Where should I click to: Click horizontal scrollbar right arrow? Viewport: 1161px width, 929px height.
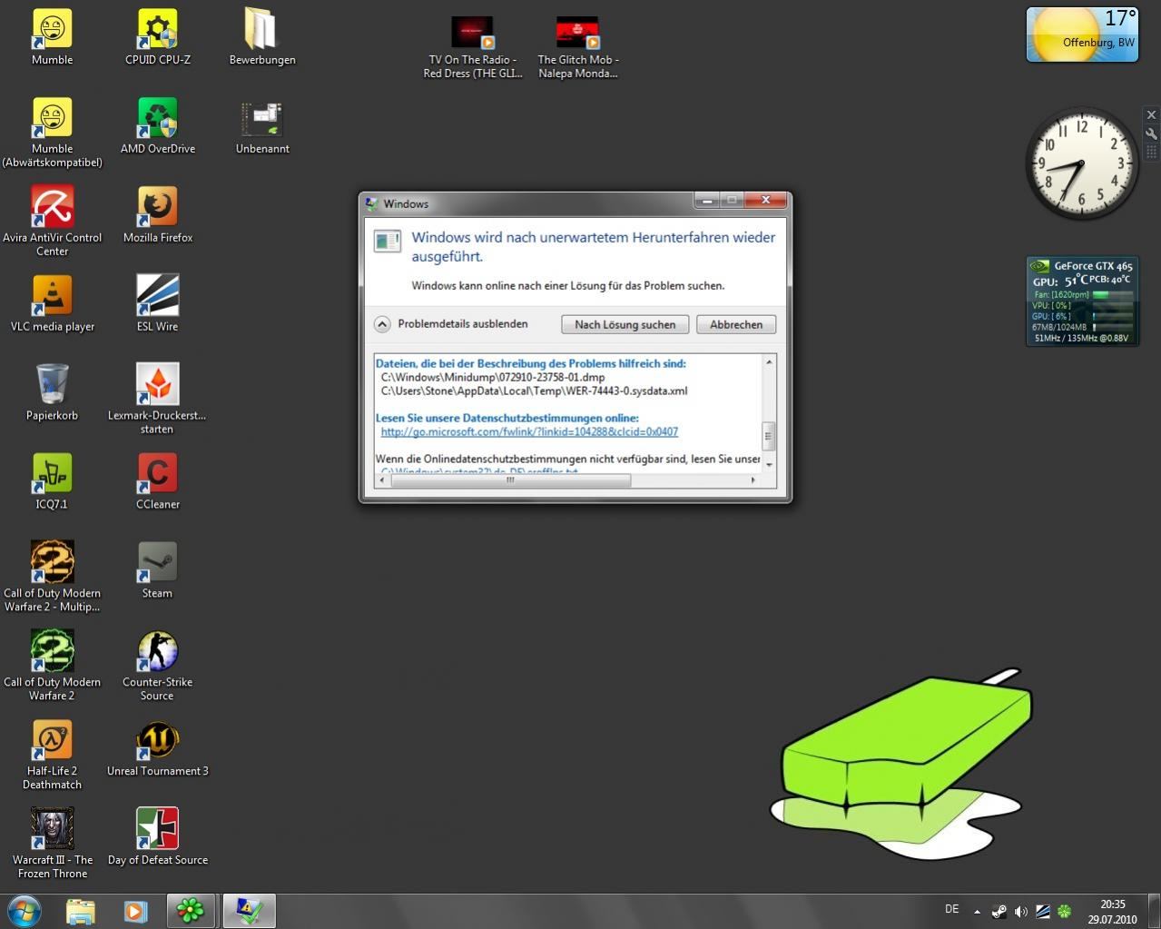[753, 480]
